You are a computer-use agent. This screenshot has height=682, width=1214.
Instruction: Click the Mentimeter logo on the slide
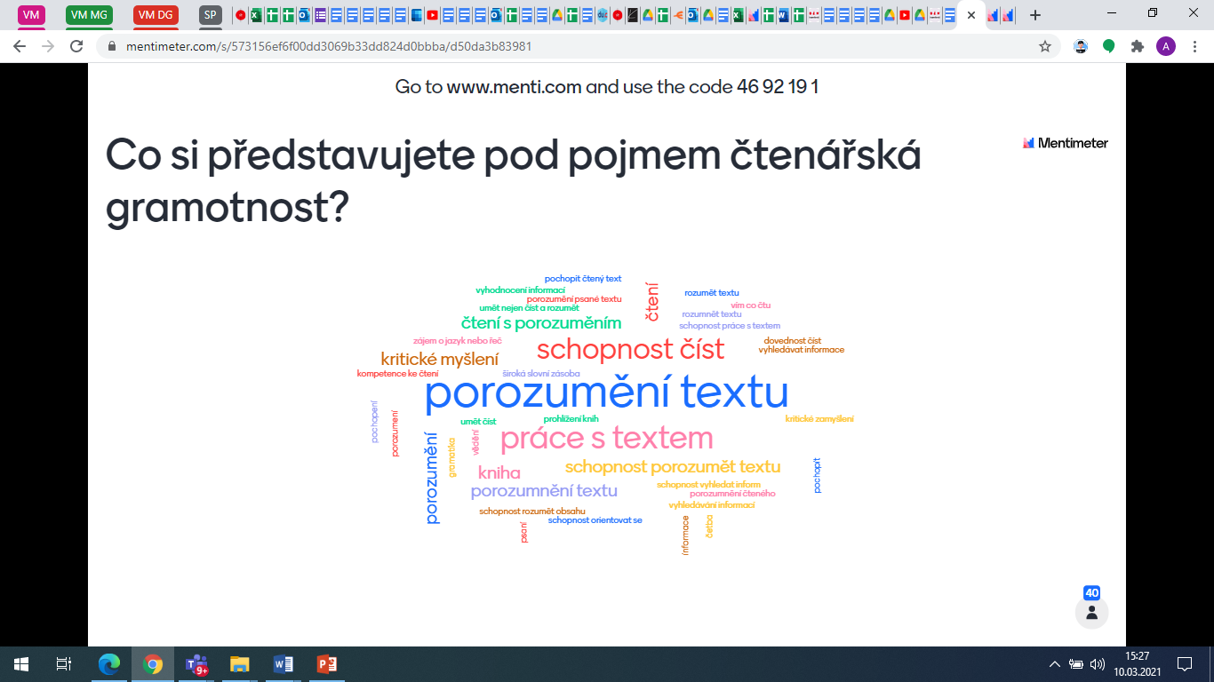(x=1065, y=143)
